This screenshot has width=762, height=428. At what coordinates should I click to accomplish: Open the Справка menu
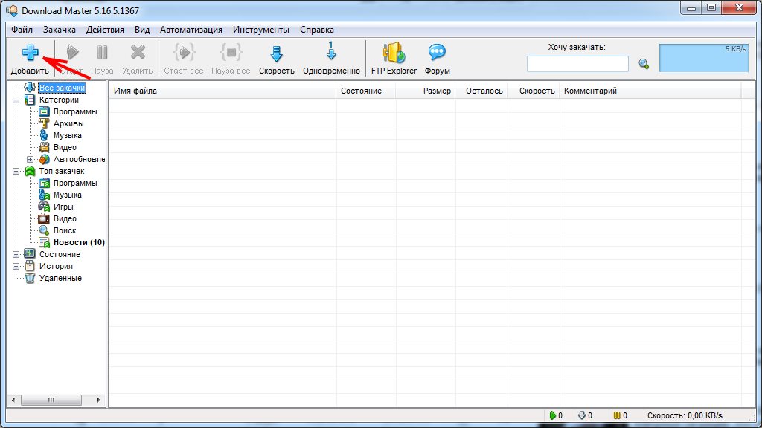click(317, 30)
